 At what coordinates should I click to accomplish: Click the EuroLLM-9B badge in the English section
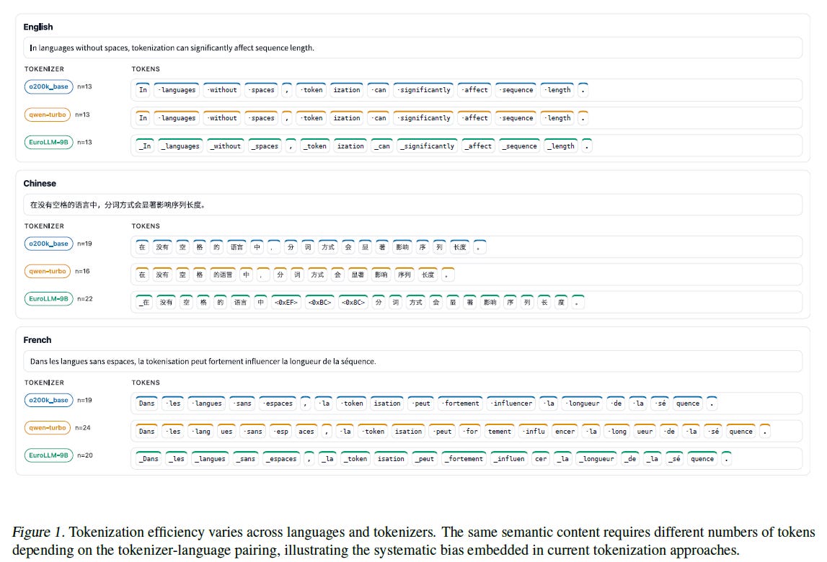coord(48,143)
